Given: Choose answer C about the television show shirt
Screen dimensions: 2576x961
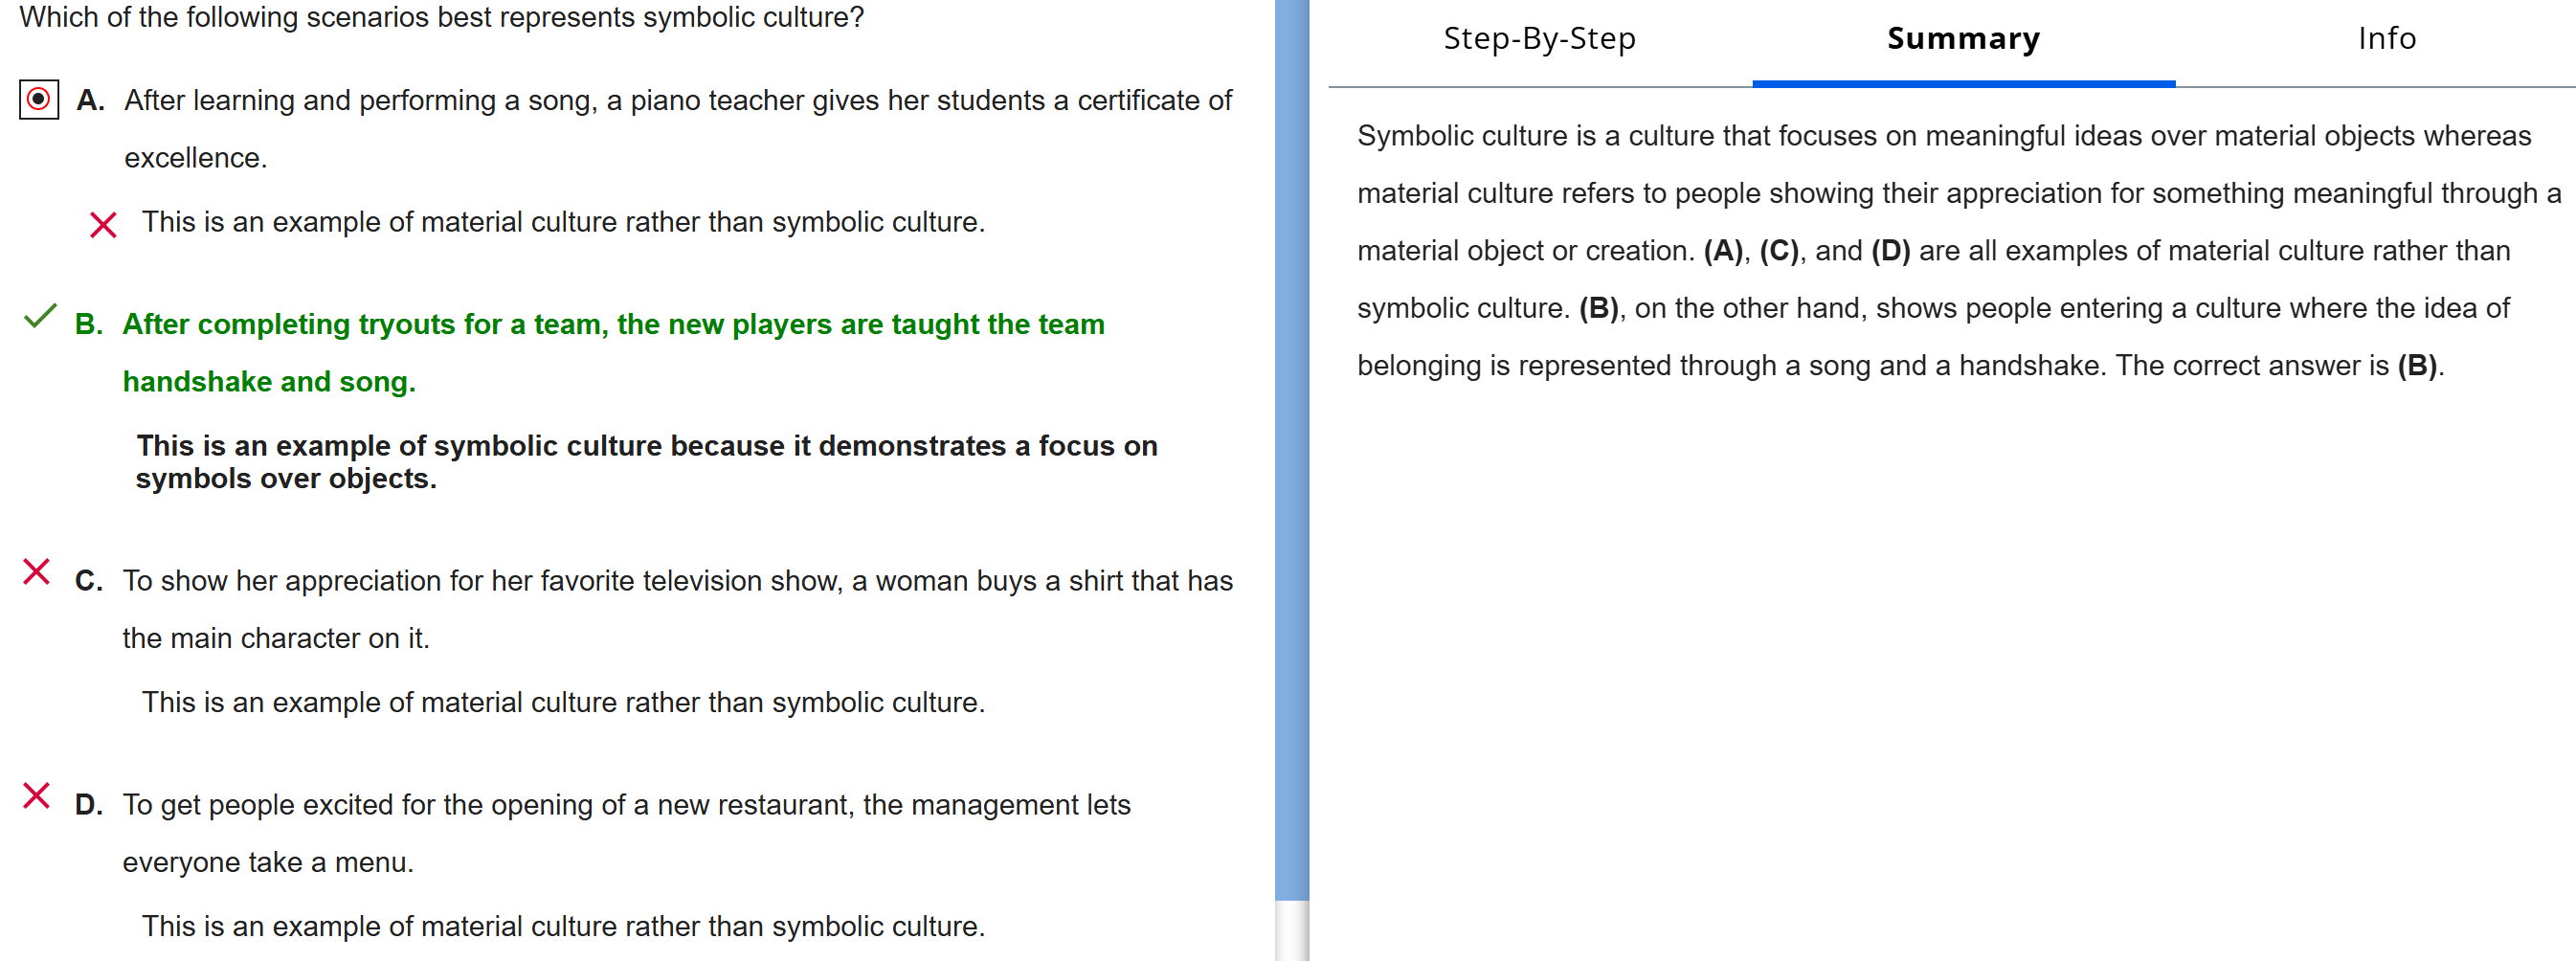Looking at the screenshot, I should click(x=677, y=581).
